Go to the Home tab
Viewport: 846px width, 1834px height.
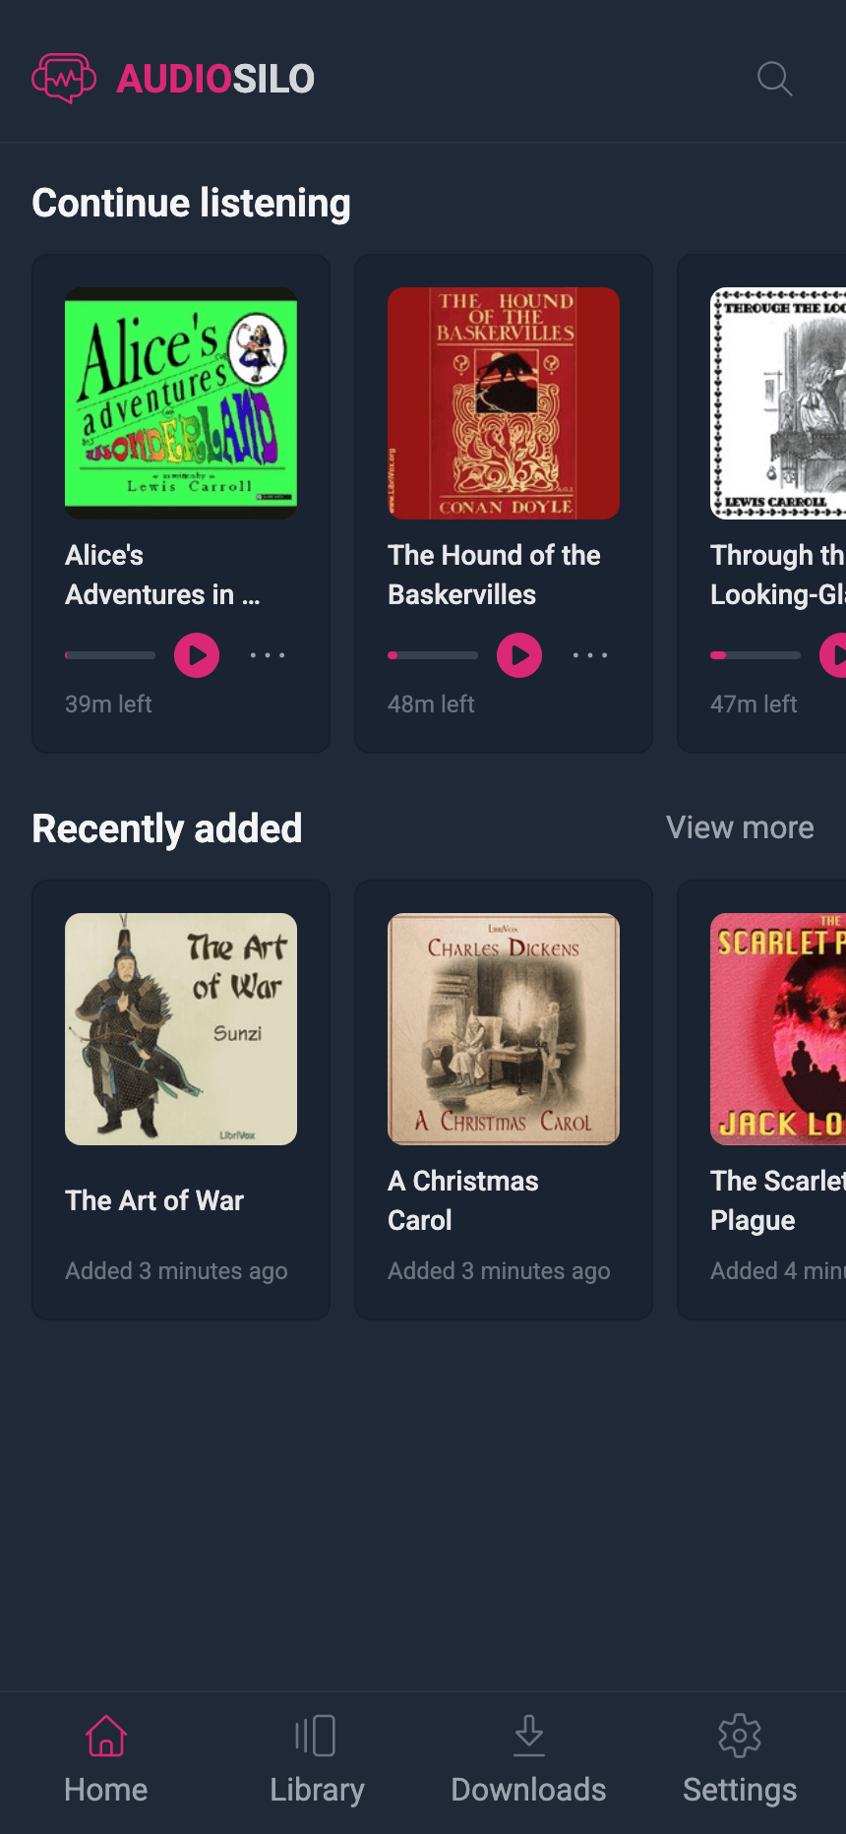tap(106, 1761)
